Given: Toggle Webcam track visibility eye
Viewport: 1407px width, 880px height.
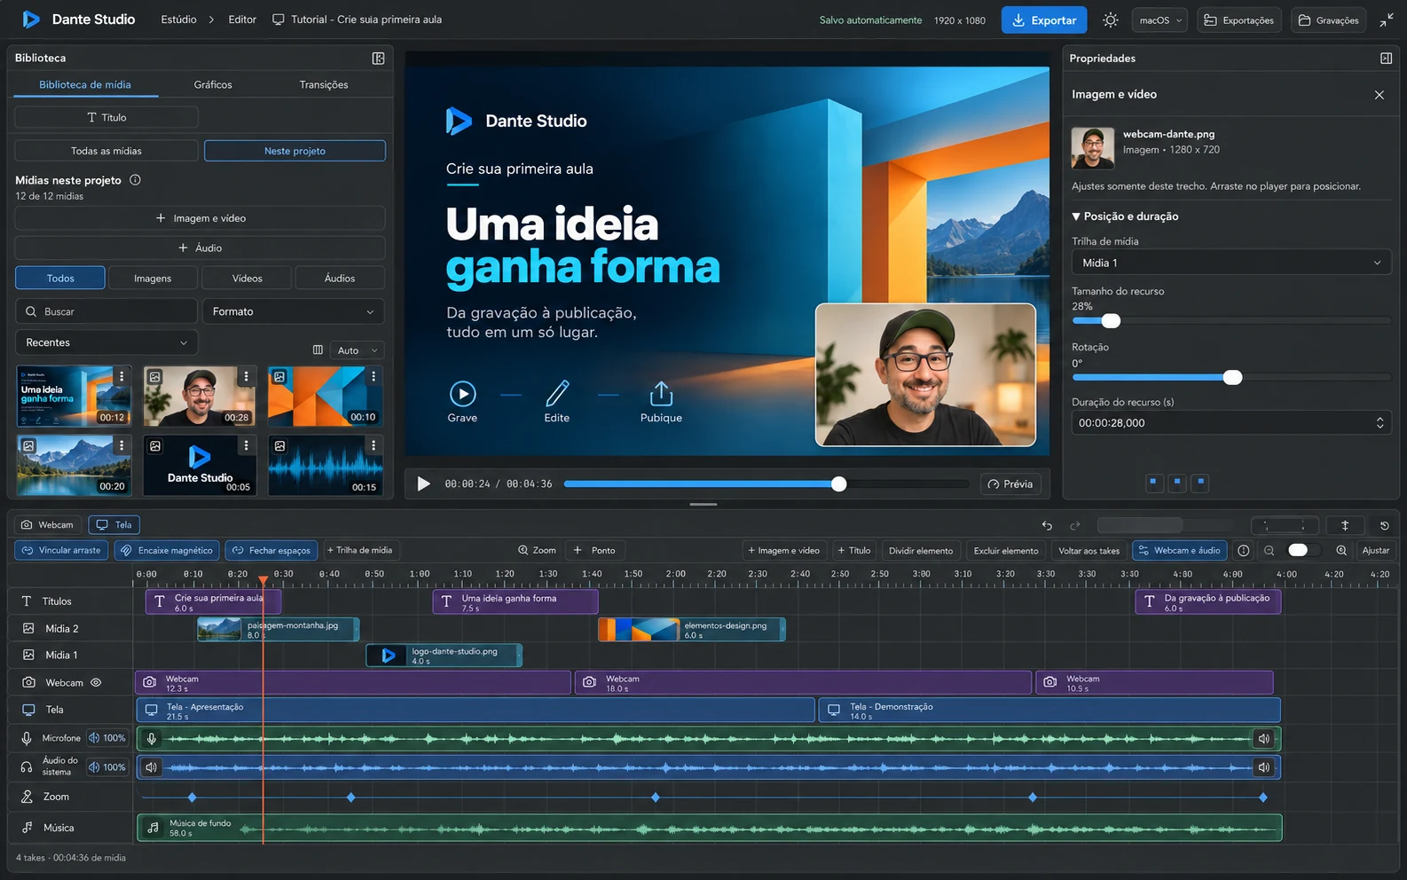Looking at the screenshot, I should coord(96,682).
